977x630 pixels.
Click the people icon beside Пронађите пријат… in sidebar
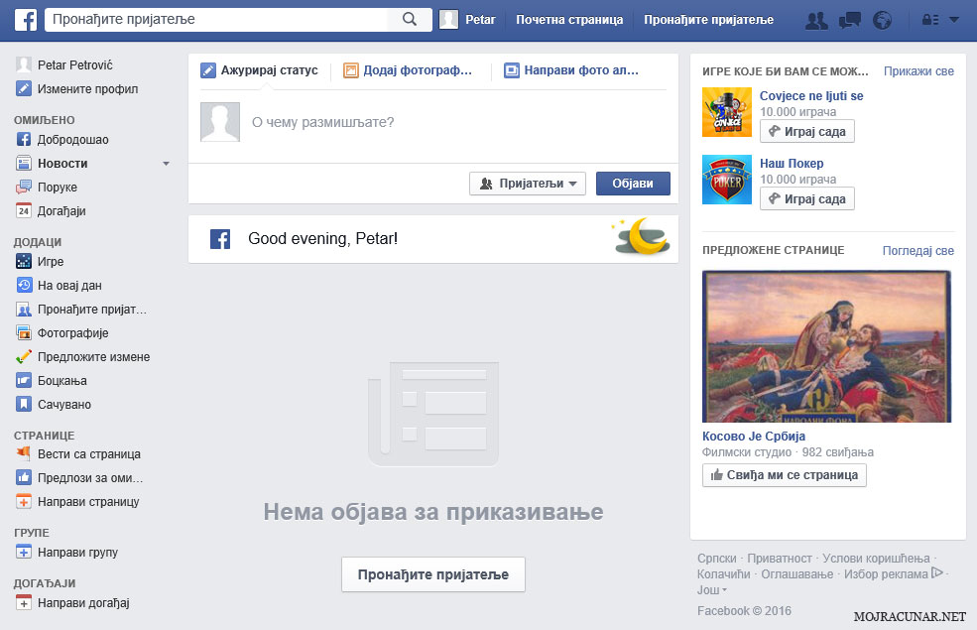point(24,310)
